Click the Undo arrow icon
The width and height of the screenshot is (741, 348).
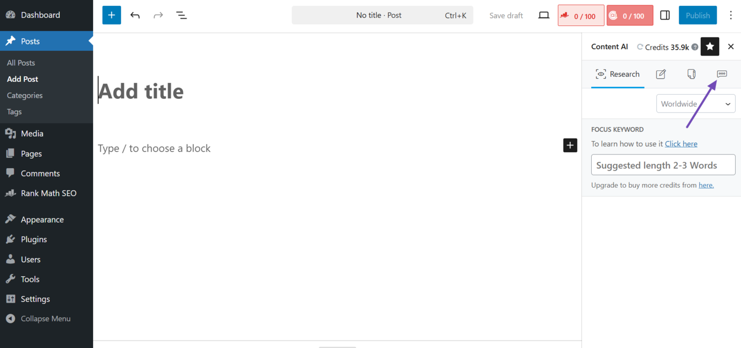coord(135,15)
